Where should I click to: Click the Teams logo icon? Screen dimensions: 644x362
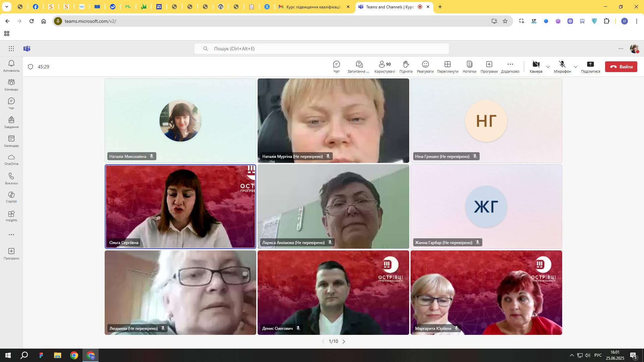(27, 49)
